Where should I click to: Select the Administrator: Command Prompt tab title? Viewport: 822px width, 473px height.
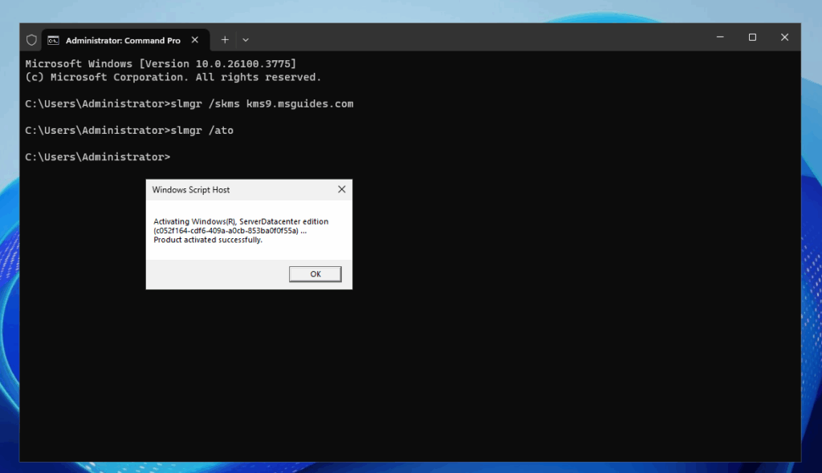point(123,40)
